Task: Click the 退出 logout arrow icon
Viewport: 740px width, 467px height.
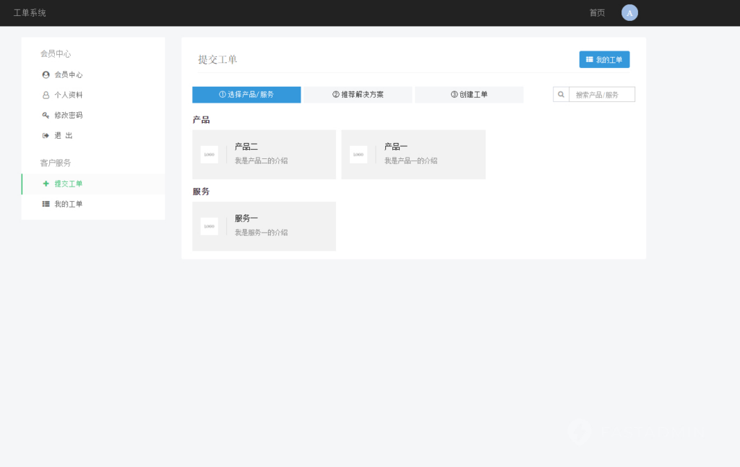Action: 45,135
